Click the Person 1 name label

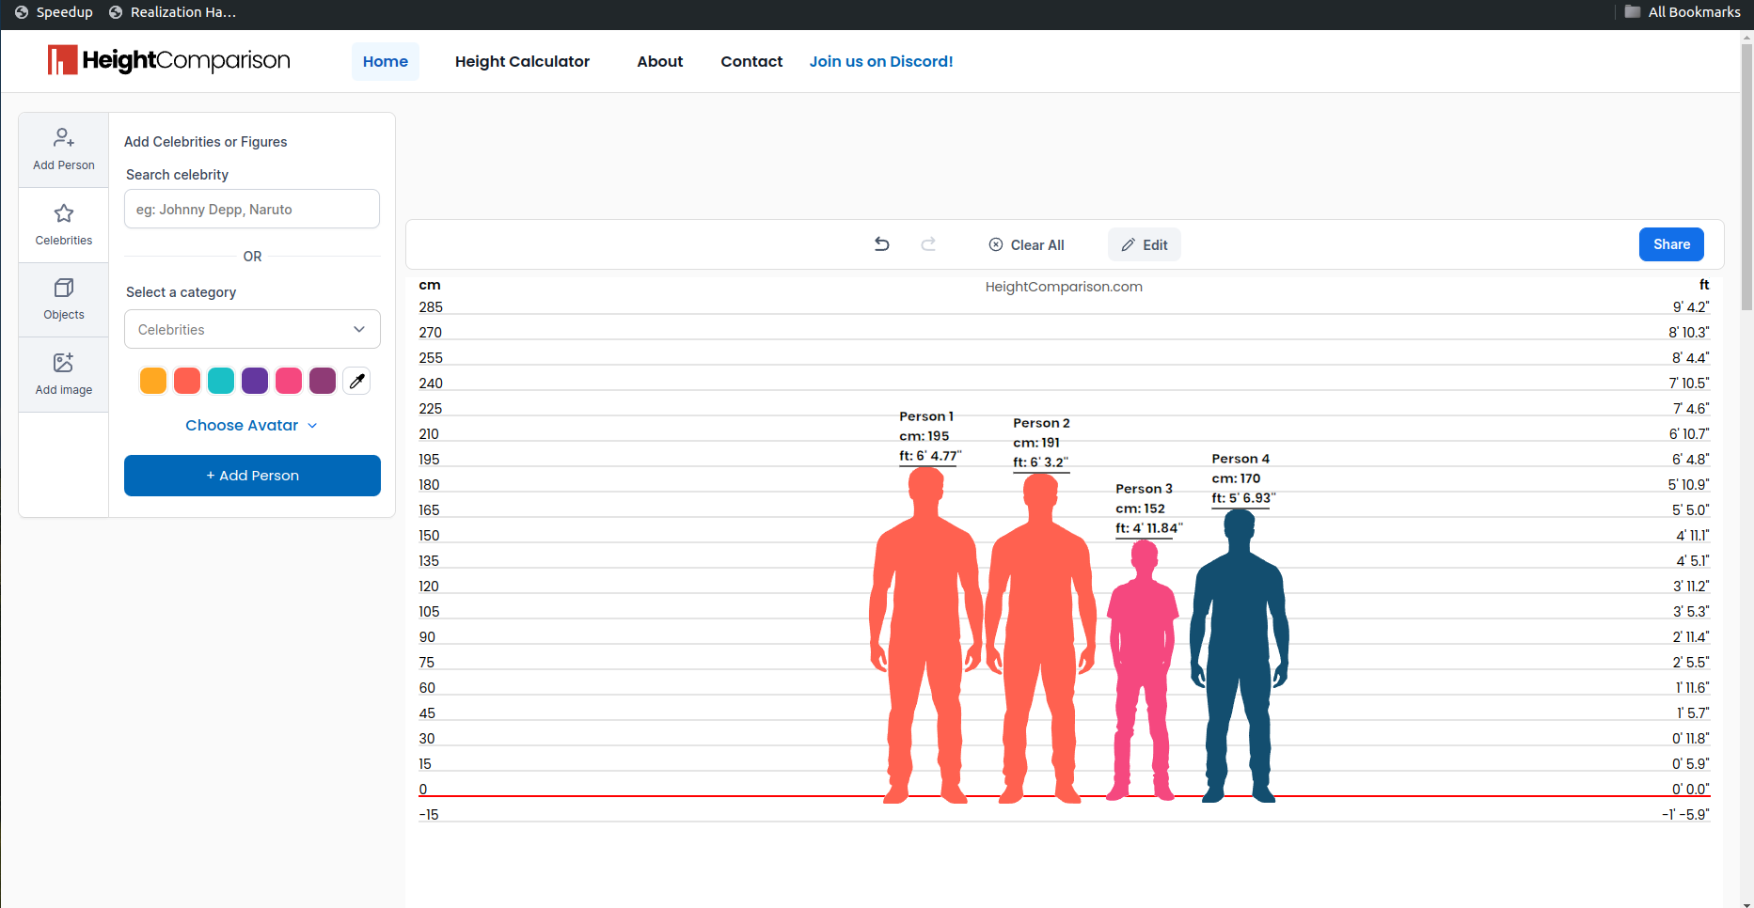click(926, 416)
